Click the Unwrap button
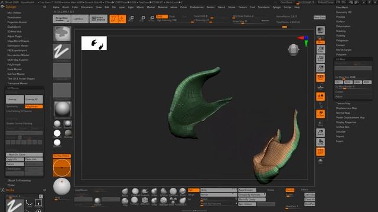The width and height of the screenshot is (378, 212). pos(15,100)
